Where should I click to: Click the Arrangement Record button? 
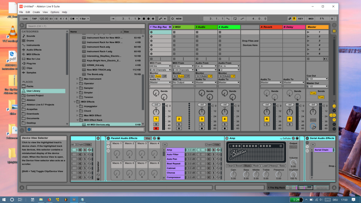click(148, 19)
